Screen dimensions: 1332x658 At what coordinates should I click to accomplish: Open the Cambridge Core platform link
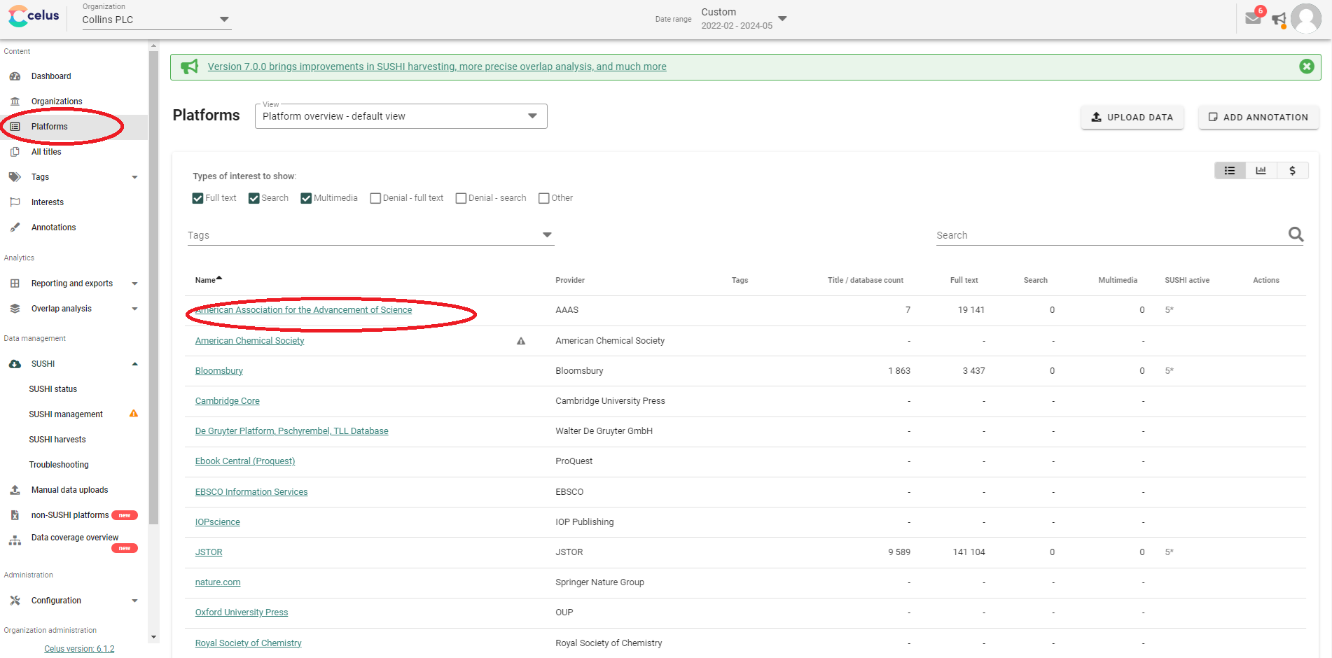click(228, 401)
